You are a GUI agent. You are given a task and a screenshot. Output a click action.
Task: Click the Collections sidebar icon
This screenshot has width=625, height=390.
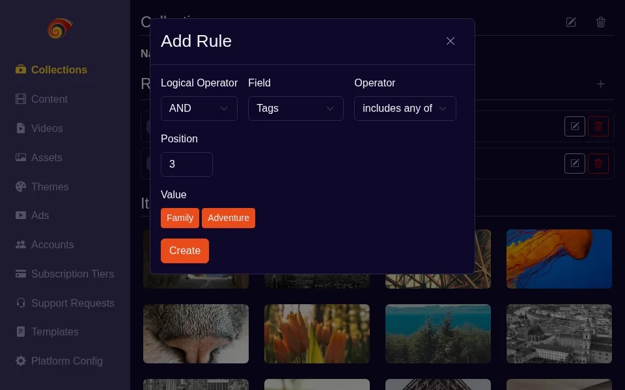21,70
